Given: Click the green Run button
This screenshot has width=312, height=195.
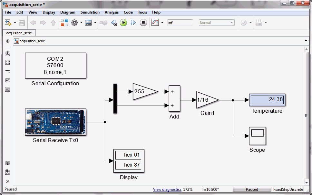Looking at the screenshot, I should (x=123, y=23).
